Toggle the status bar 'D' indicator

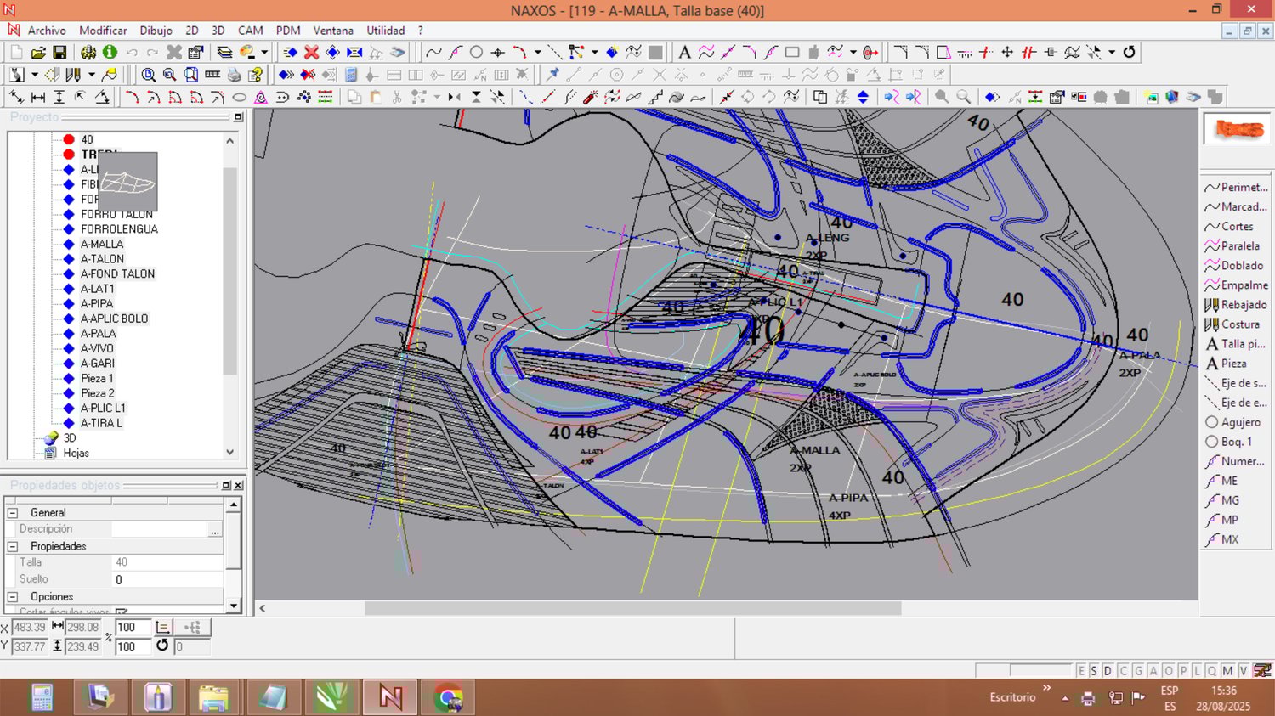click(1108, 671)
